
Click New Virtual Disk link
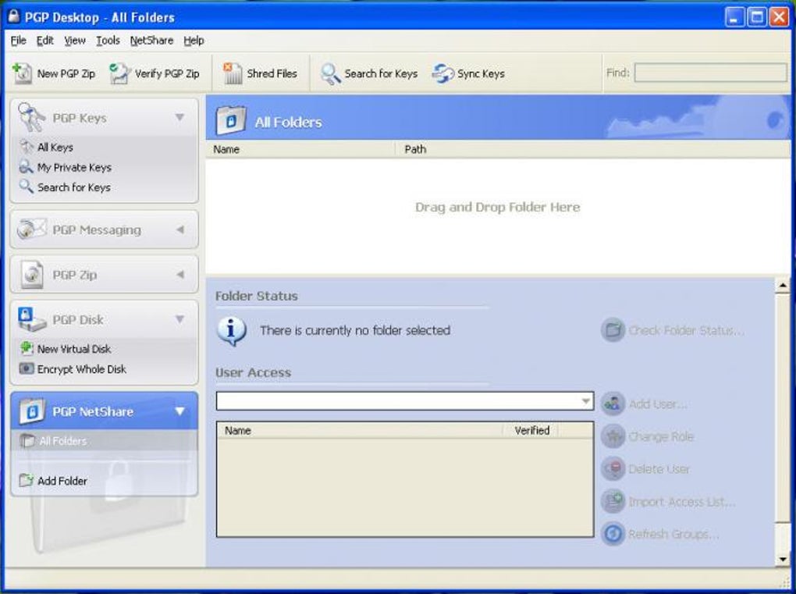pos(74,349)
